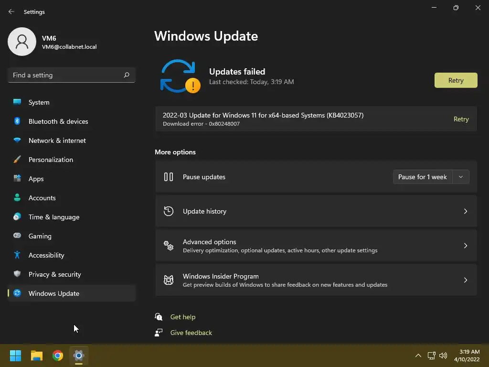Select Windows Update in the sidebar
The image size is (489, 367).
click(x=72, y=293)
